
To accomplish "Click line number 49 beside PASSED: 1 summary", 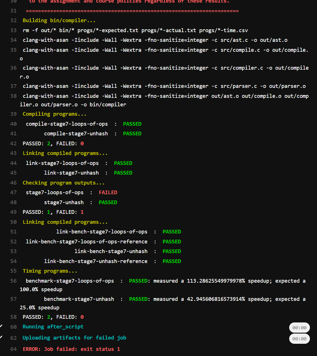I will [13, 212].
